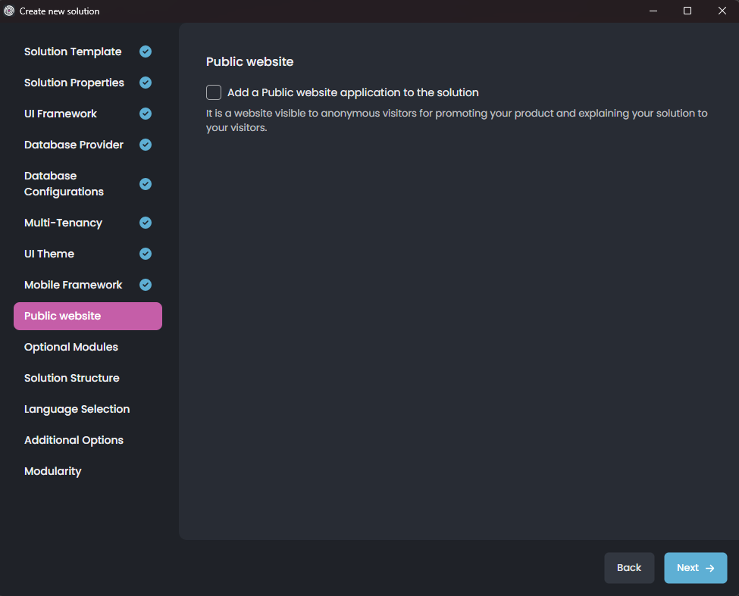Open the Additional Options step
The image size is (739, 596).
click(74, 440)
